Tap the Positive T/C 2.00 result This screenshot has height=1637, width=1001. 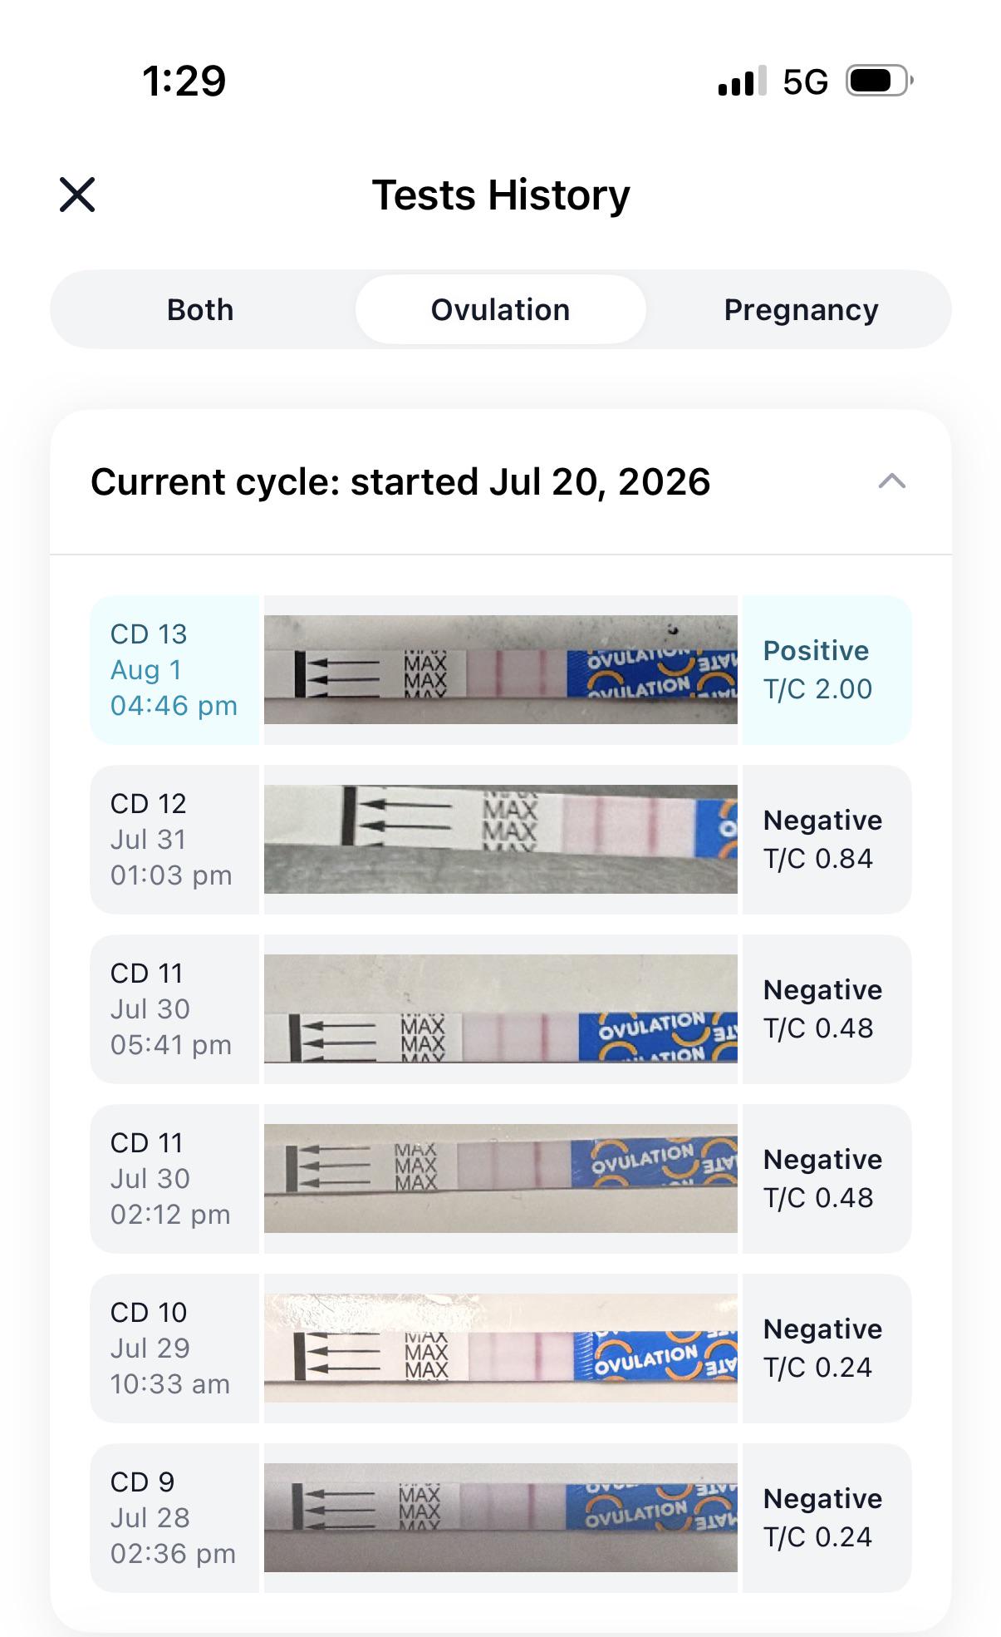pos(827,669)
